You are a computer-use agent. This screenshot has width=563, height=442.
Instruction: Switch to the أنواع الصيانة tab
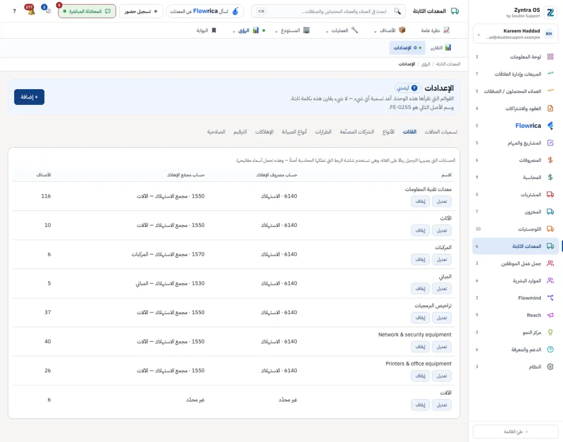click(294, 132)
